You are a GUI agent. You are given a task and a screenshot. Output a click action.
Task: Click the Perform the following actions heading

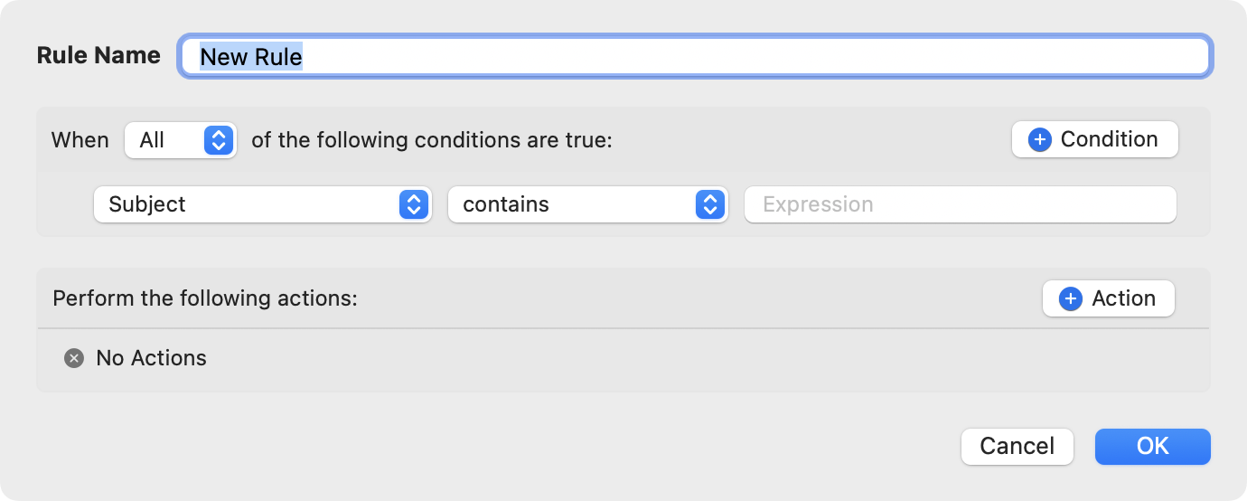205,299
